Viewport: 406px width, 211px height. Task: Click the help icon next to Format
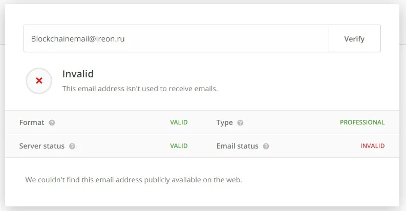(x=52, y=123)
